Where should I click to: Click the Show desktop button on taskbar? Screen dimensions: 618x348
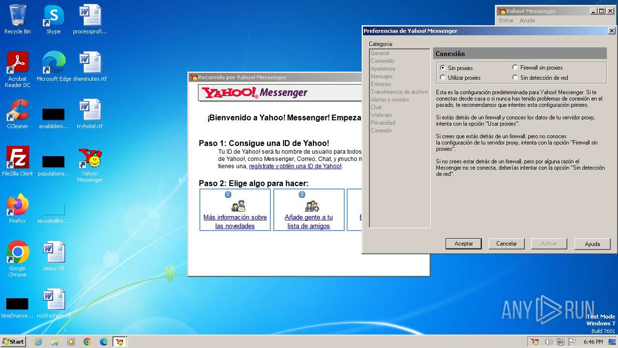pos(612,342)
